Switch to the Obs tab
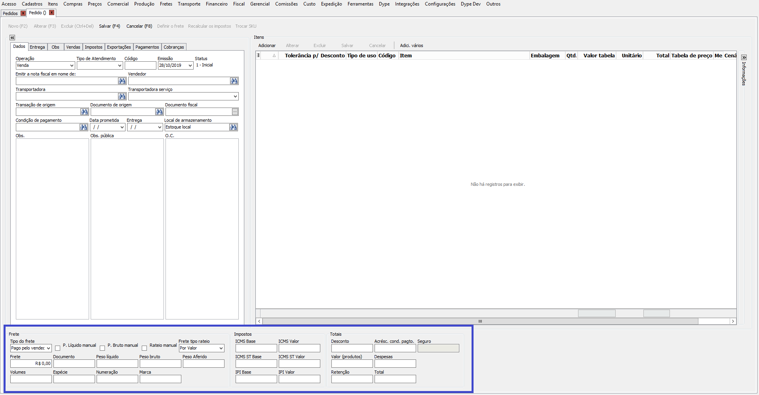 pyautogui.click(x=55, y=47)
